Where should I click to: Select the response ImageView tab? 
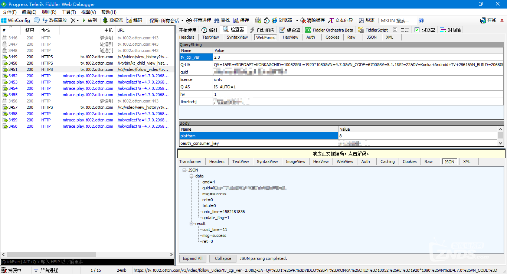pos(295,162)
